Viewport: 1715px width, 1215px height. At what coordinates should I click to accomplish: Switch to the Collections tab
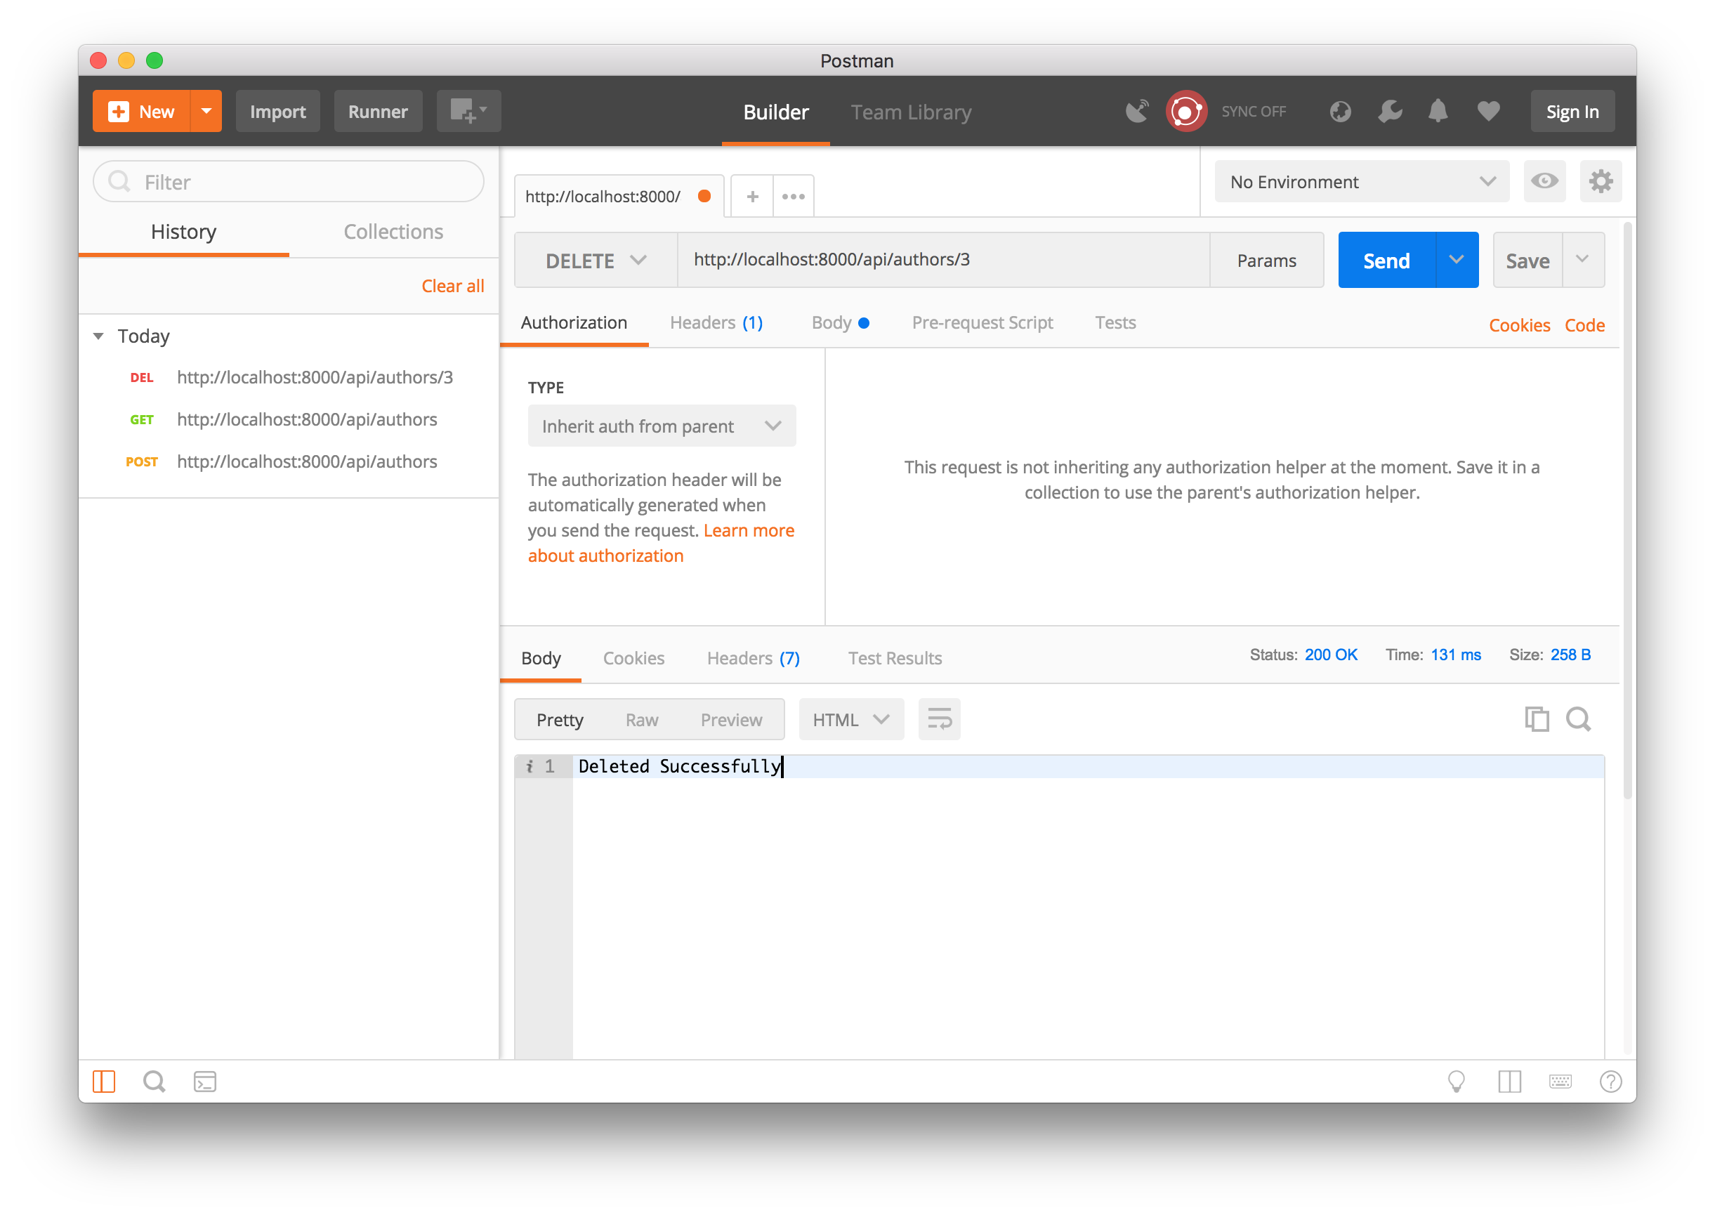click(393, 232)
